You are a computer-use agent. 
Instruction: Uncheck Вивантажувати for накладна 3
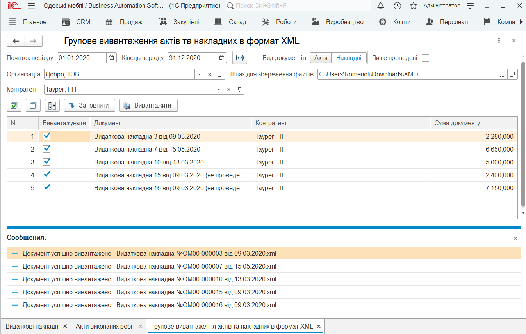pyautogui.click(x=47, y=136)
